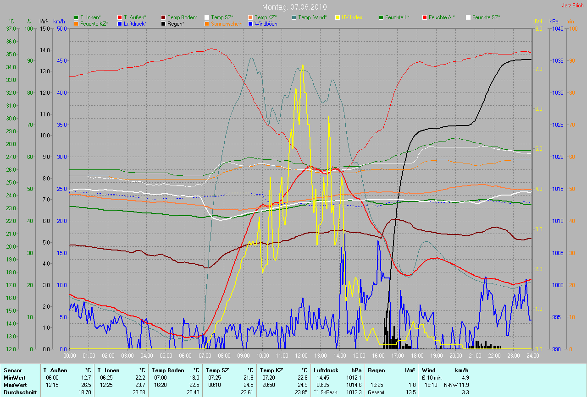This screenshot has height=397, width=587.
Task: Click the ^1.9hPa/h pressure trend value
Action: 326,392
